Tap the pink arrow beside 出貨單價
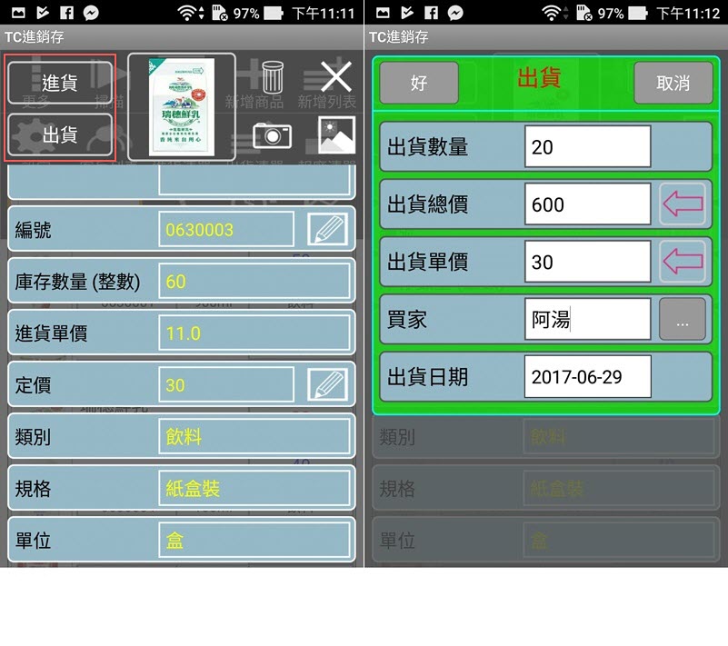This screenshot has height=646, width=728. (683, 262)
